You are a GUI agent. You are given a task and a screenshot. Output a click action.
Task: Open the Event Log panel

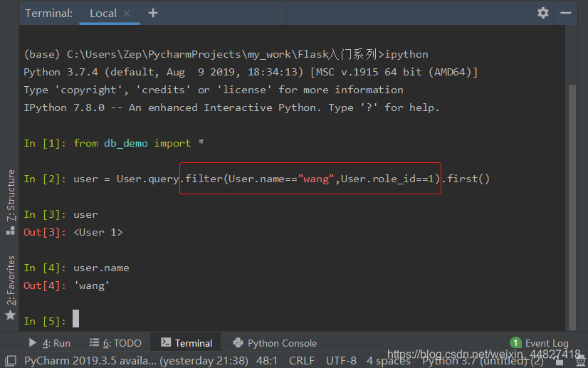click(x=547, y=343)
